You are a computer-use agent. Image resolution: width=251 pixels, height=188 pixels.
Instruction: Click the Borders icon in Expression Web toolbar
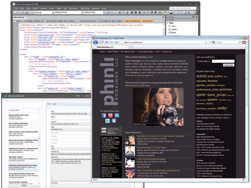(160, 13)
